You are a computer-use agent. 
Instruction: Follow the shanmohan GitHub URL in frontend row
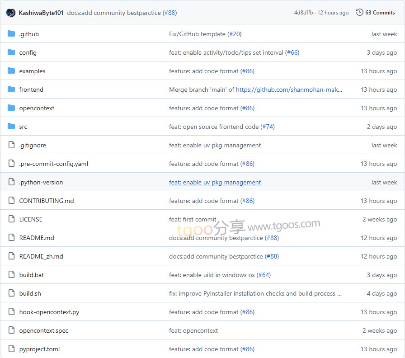point(289,89)
